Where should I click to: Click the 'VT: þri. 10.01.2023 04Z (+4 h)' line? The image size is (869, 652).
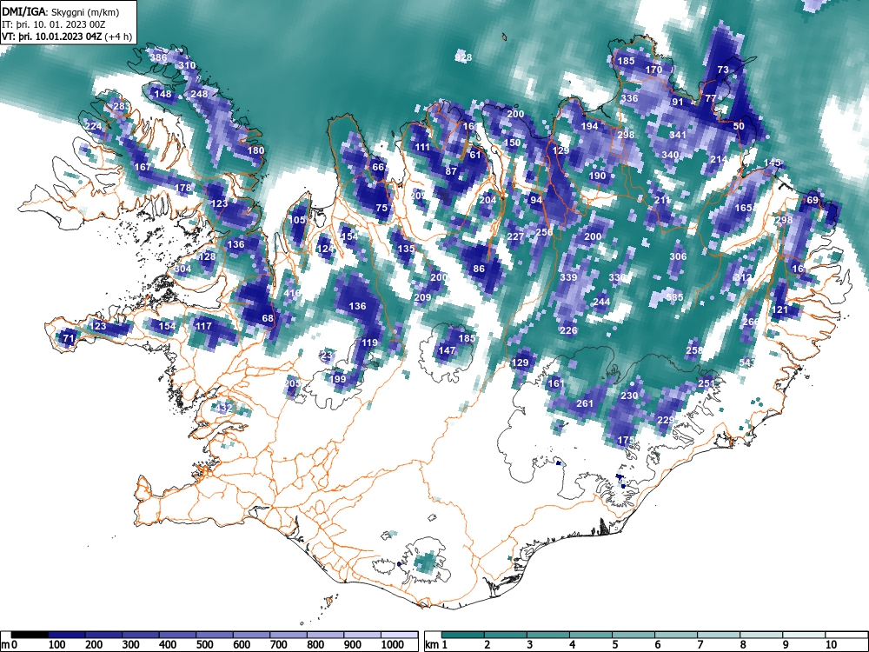pos(67,37)
